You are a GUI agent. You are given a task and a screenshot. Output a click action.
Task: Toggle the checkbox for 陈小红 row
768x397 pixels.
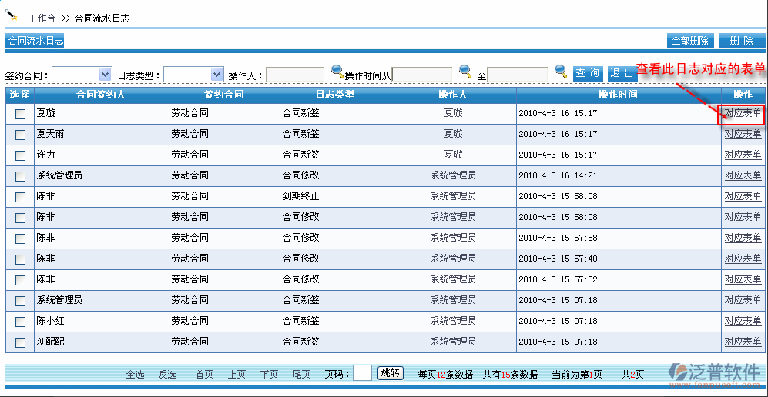click(21, 321)
